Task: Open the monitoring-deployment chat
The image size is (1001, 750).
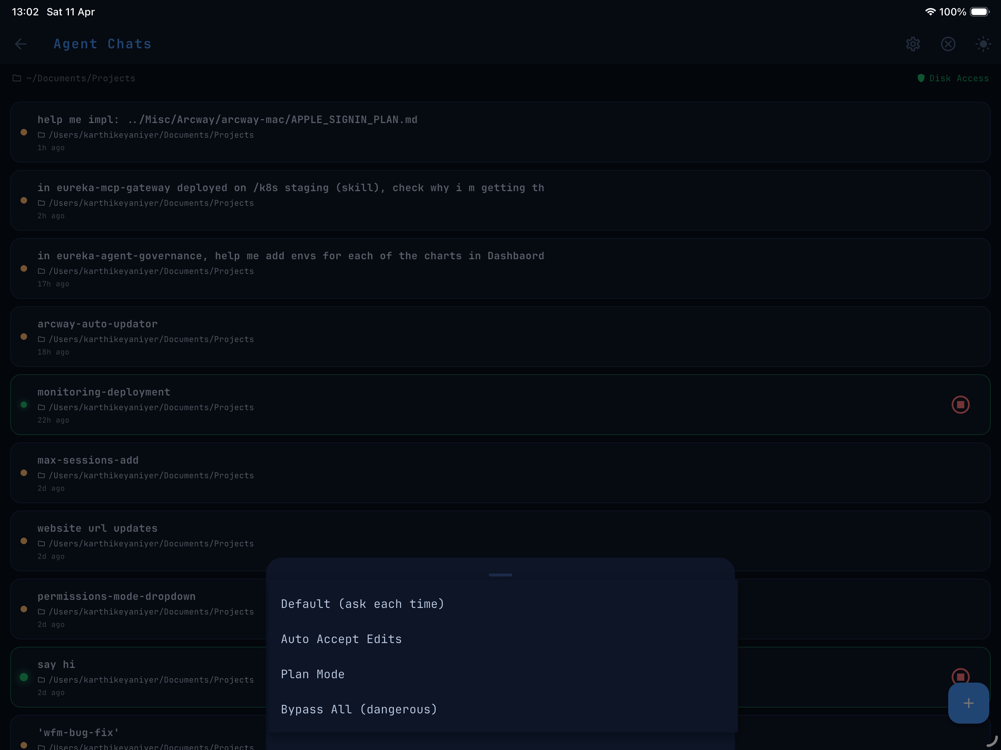Action: pyautogui.click(x=500, y=405)
